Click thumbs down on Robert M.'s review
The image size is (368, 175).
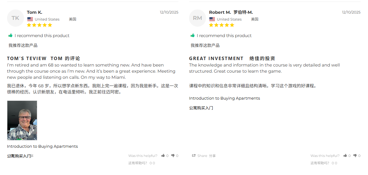[x=355, y=156]
